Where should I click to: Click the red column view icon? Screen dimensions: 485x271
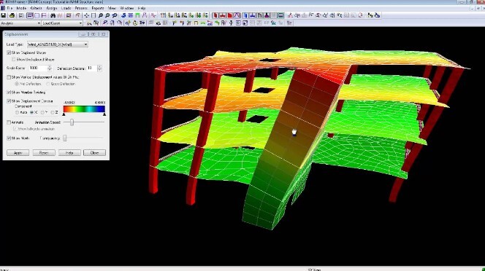tap(215, 15)
